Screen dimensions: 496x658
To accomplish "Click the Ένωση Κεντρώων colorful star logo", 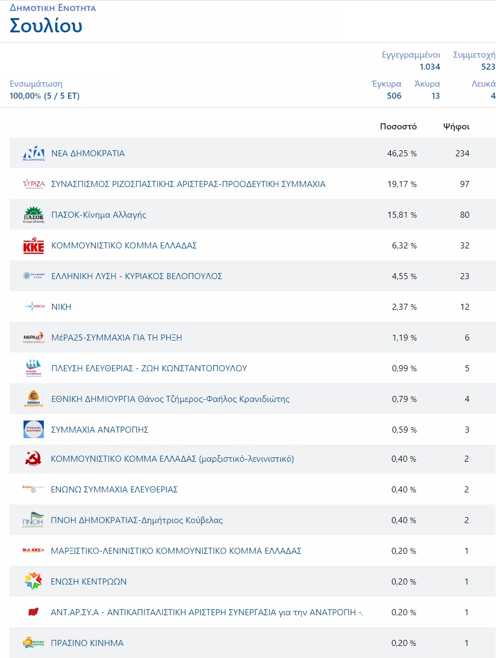I will (33, 581).
